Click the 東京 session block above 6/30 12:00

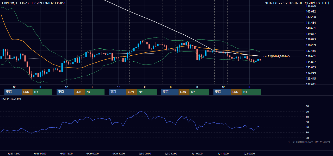tap(170, 92)
